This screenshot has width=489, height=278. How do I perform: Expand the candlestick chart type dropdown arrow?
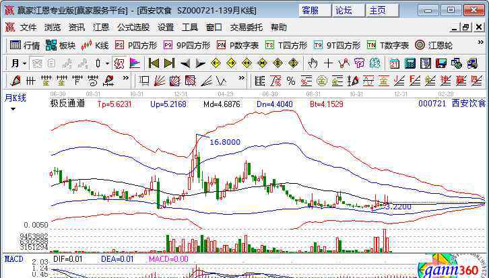[x=107, y=63]
